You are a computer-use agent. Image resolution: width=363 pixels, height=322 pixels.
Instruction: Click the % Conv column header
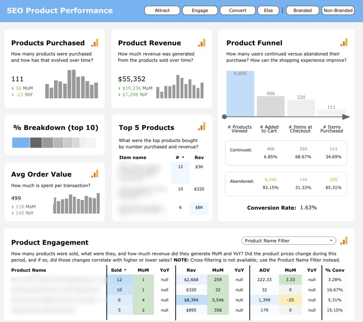click(335, 270)
